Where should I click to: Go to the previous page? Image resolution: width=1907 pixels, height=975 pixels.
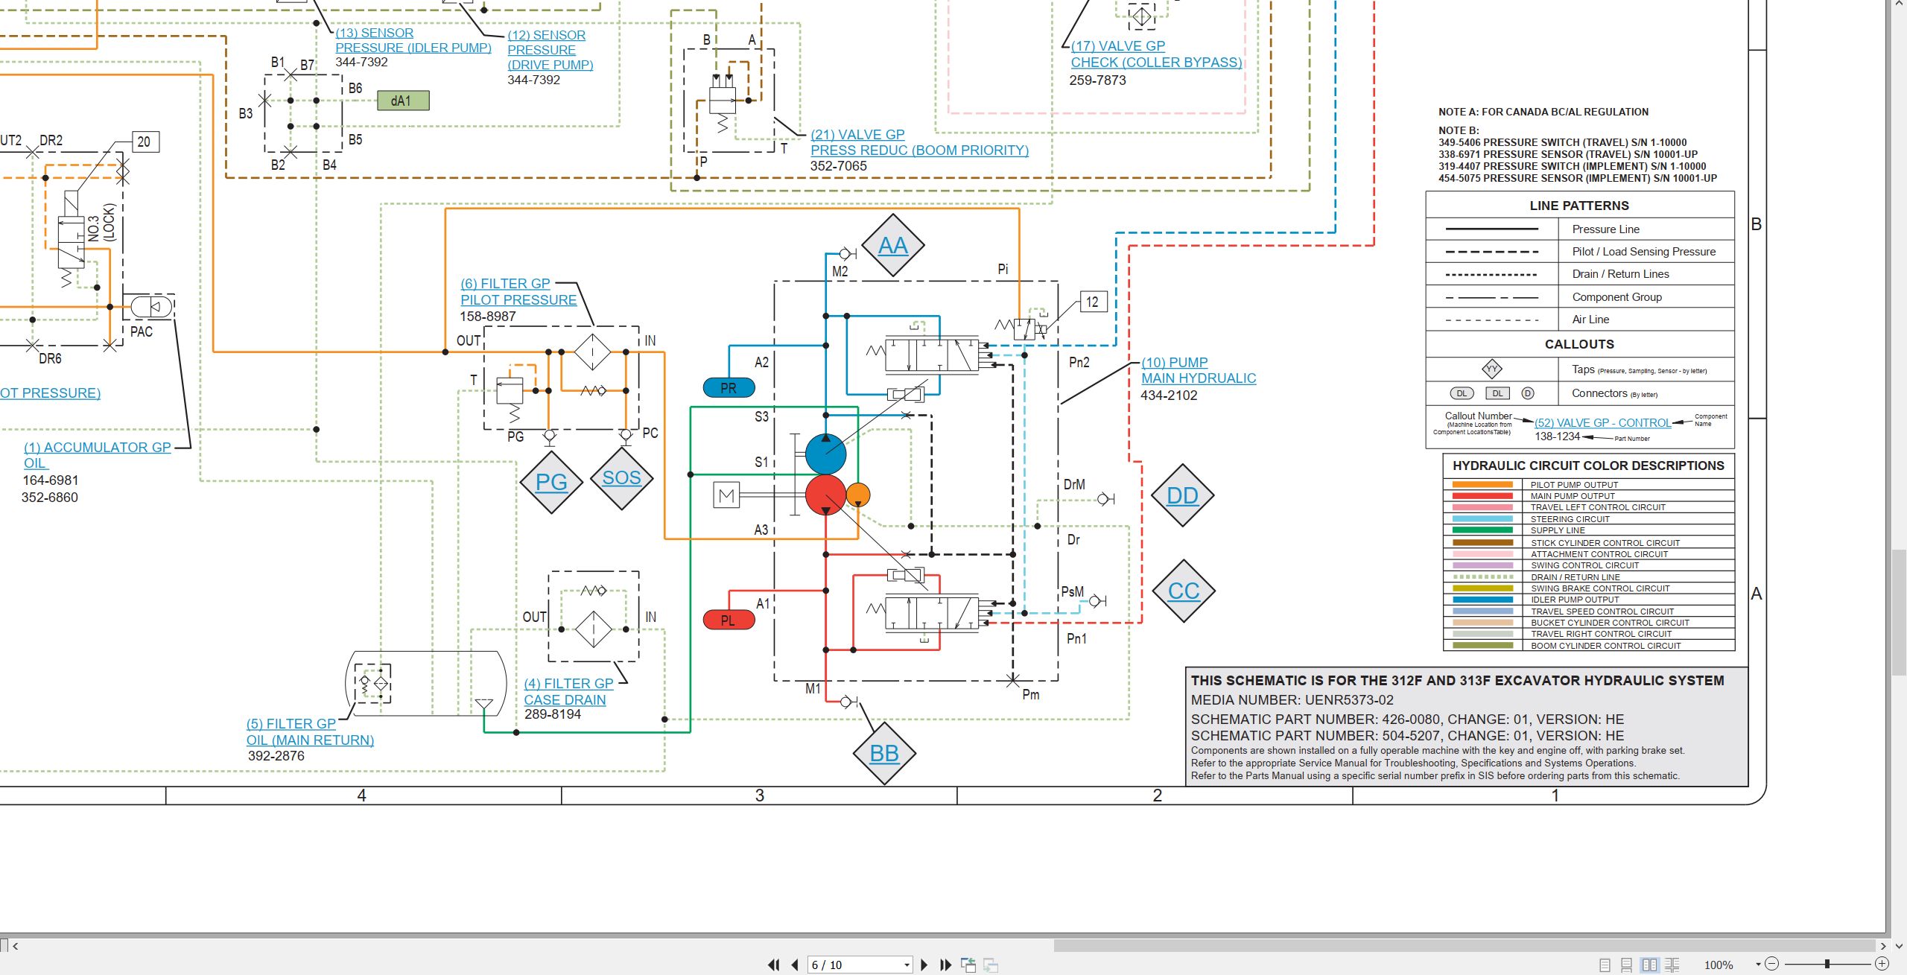(x=795, y=965)
